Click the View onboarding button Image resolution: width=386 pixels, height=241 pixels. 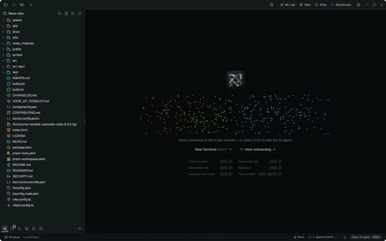(258, 149)
